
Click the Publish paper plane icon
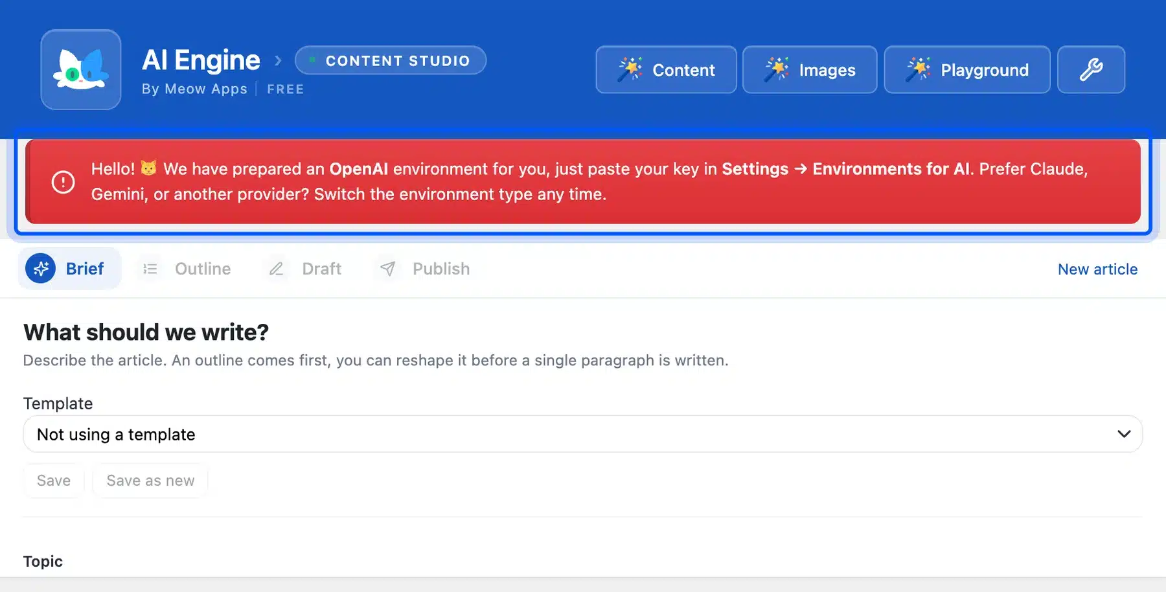tap(387, 269)
